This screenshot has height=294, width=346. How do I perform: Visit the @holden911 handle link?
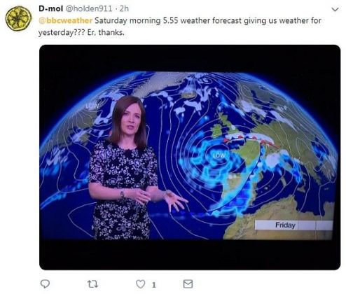coord(89,8)
